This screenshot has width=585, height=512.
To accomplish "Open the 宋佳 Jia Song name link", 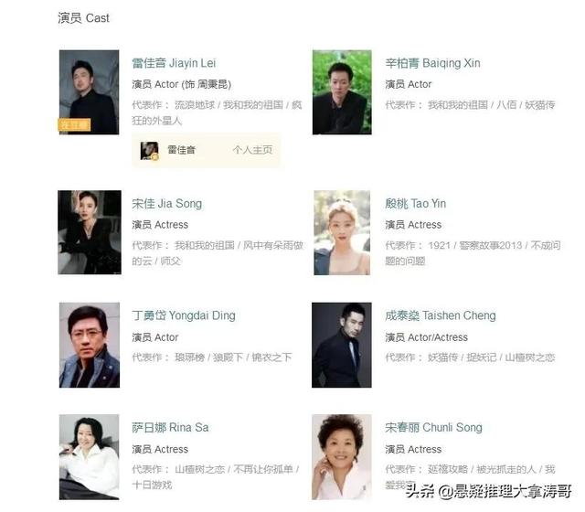I will (x=166, y=204).
